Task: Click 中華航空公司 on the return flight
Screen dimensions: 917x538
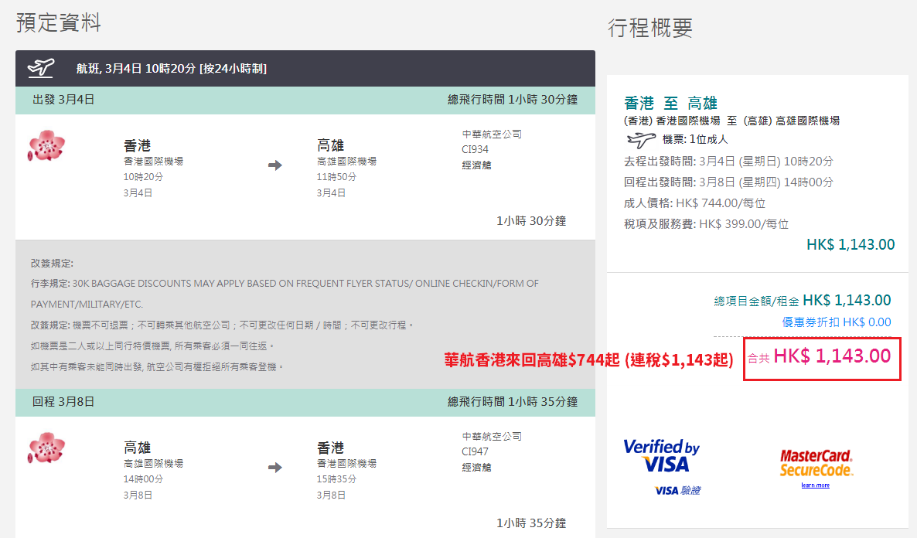Action: point(492,436)
